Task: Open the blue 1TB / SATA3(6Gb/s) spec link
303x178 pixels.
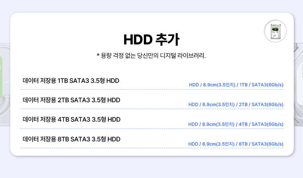Action: tap(236, 85)
